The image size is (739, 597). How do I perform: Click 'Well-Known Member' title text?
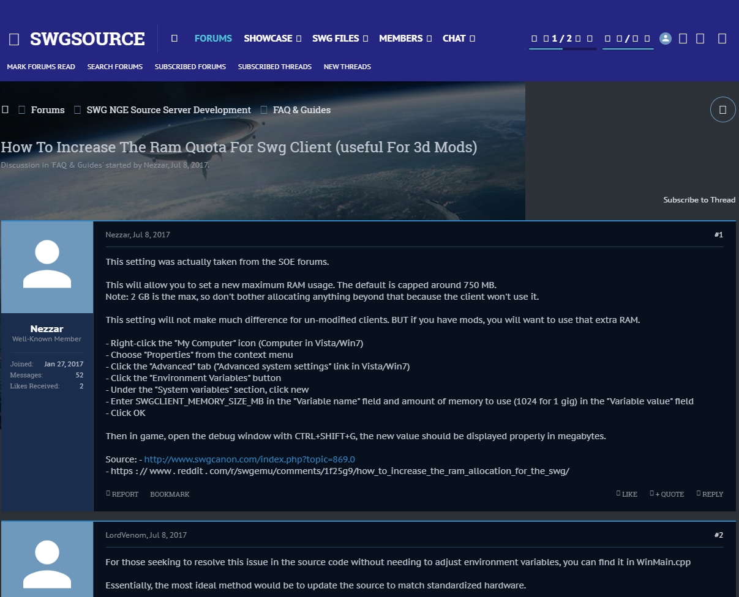(x=47, y=339)
